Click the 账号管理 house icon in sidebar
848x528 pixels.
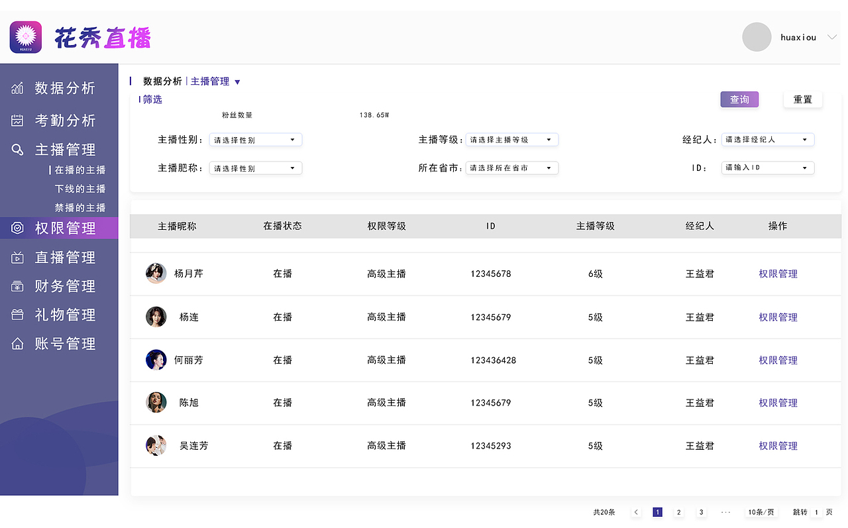pyautogui.click(x=18, y=344)
